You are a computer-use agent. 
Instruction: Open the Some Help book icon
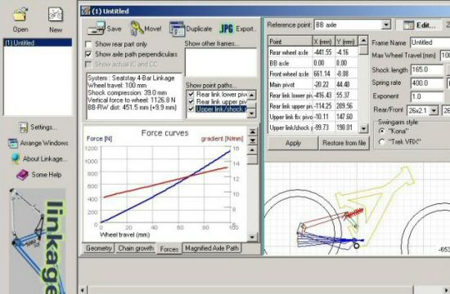tap(22, 175)
